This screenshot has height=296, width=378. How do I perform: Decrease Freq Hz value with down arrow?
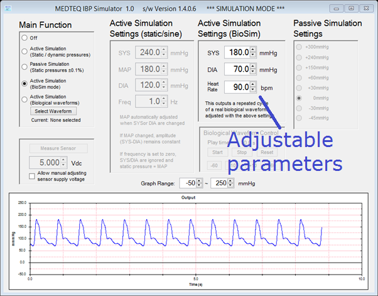tap(164, 104)
